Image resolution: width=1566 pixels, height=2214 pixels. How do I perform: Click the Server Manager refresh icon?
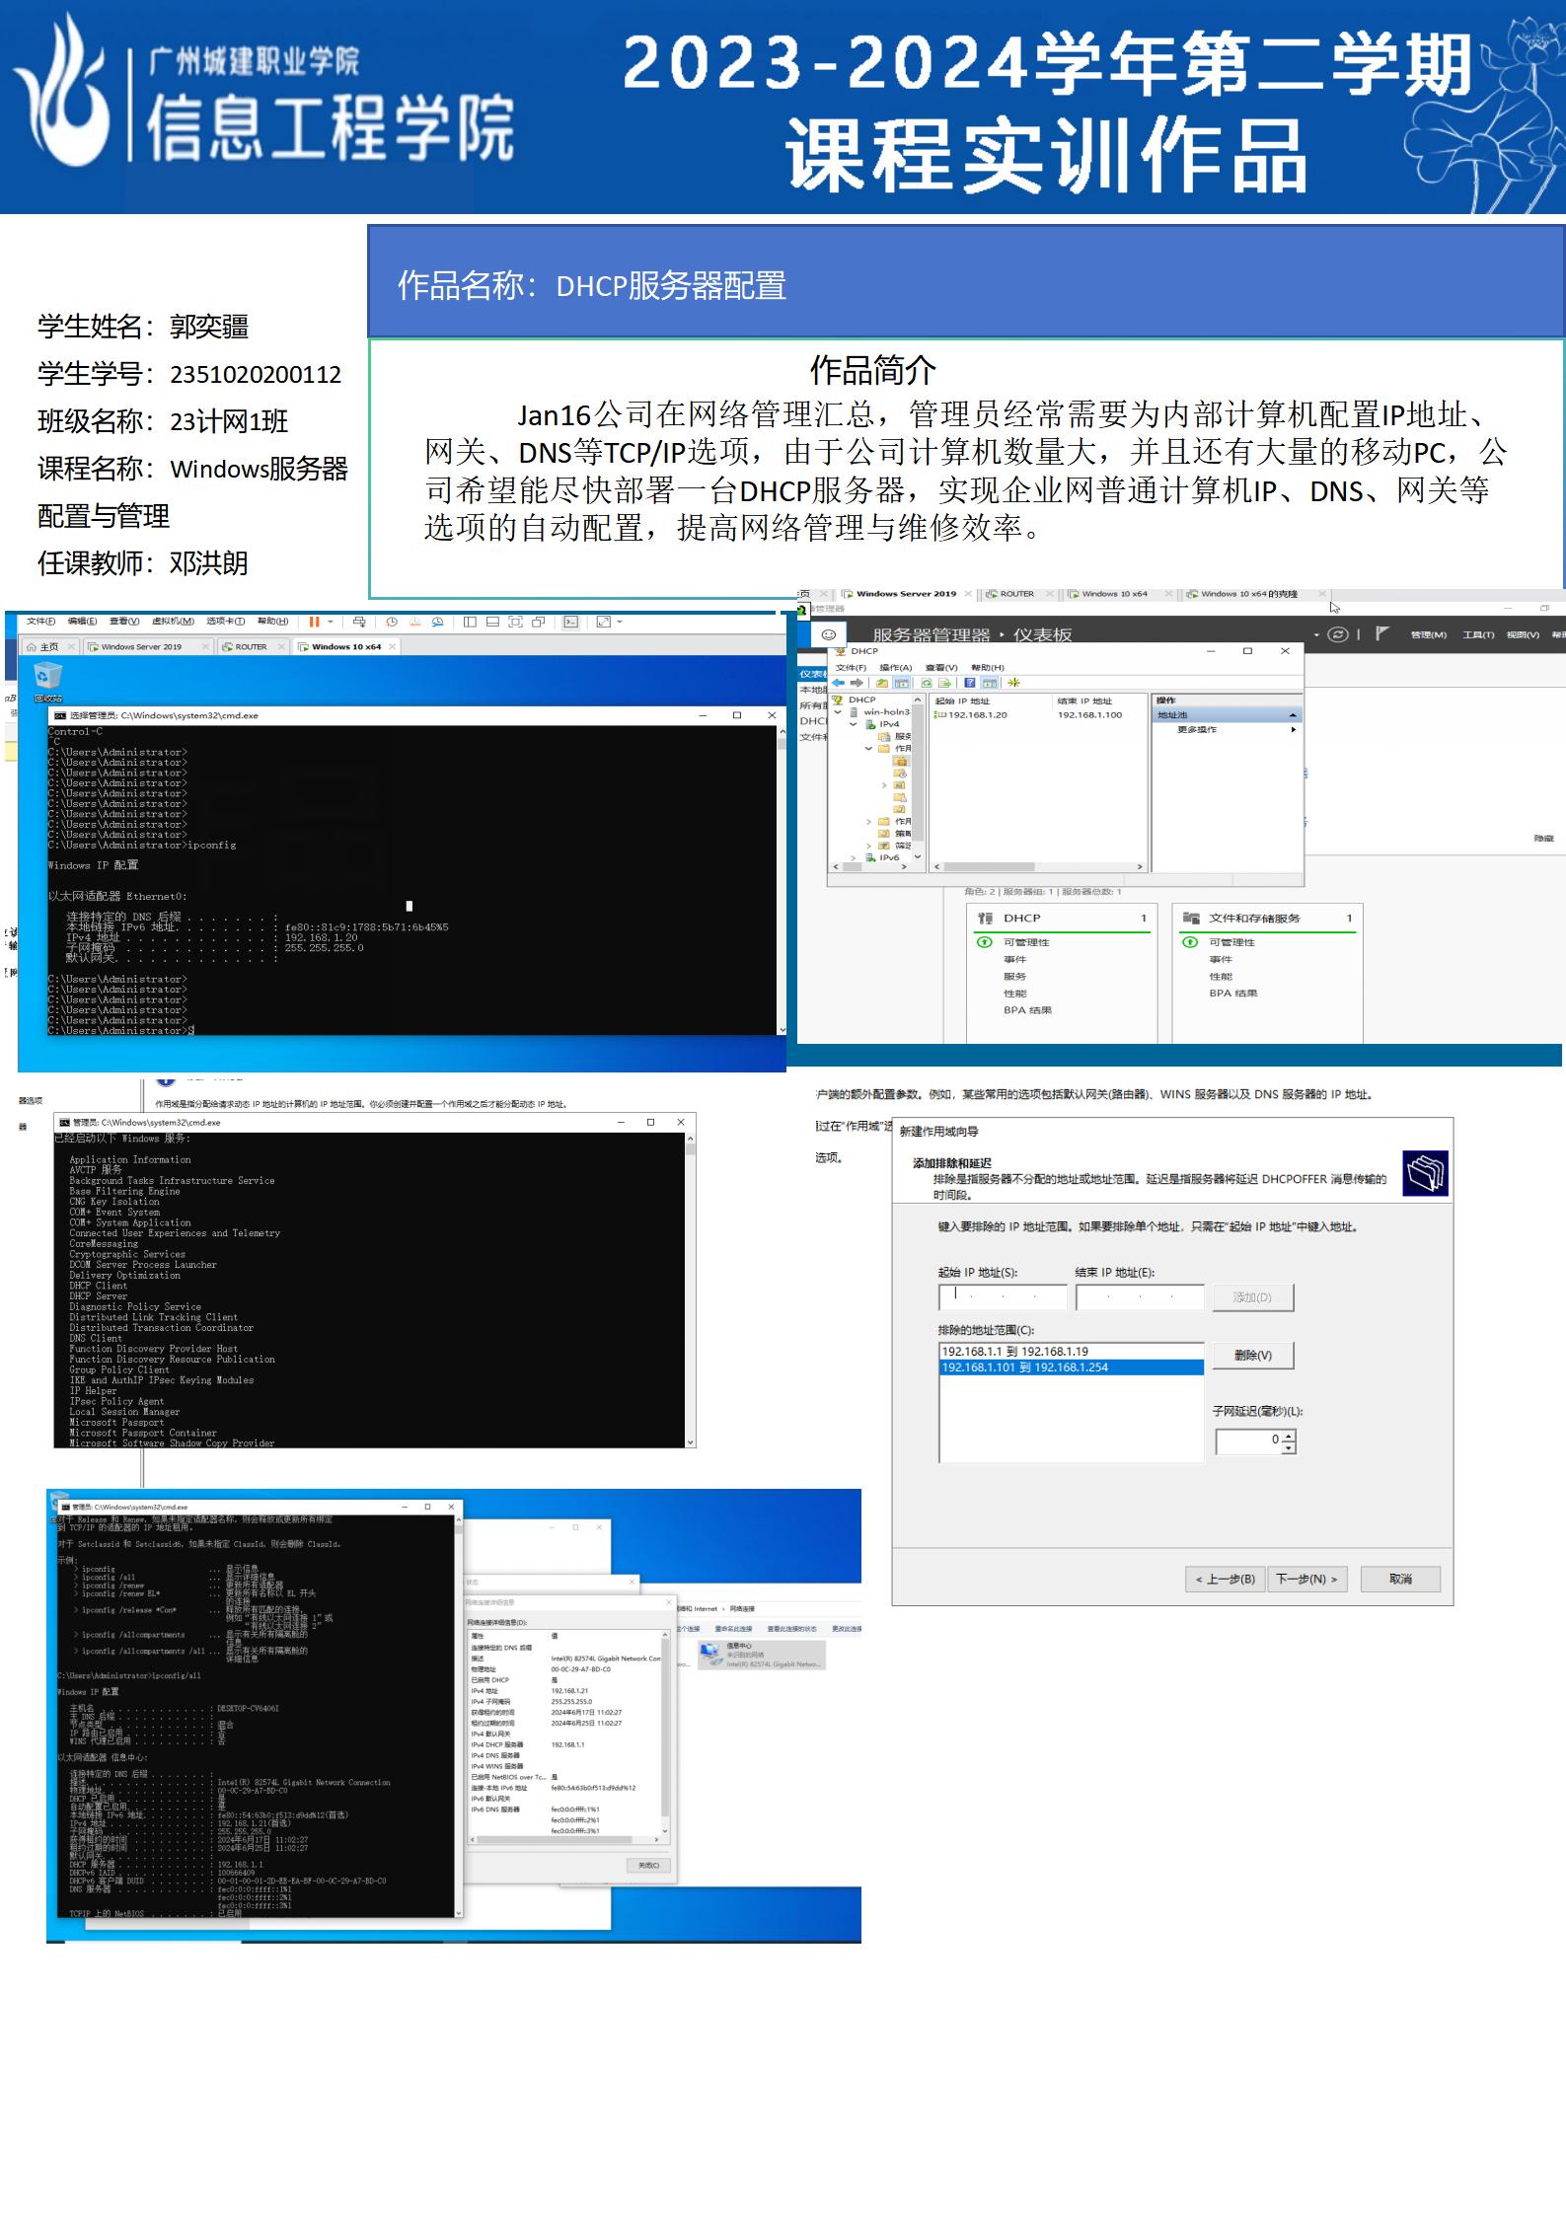tap(1337, 634)
